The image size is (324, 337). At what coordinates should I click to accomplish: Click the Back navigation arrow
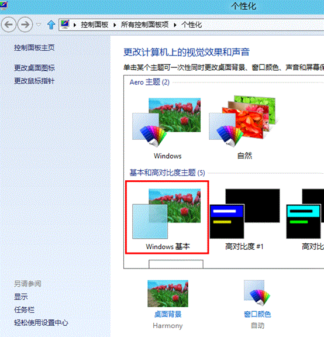click(x=9, y=25)
